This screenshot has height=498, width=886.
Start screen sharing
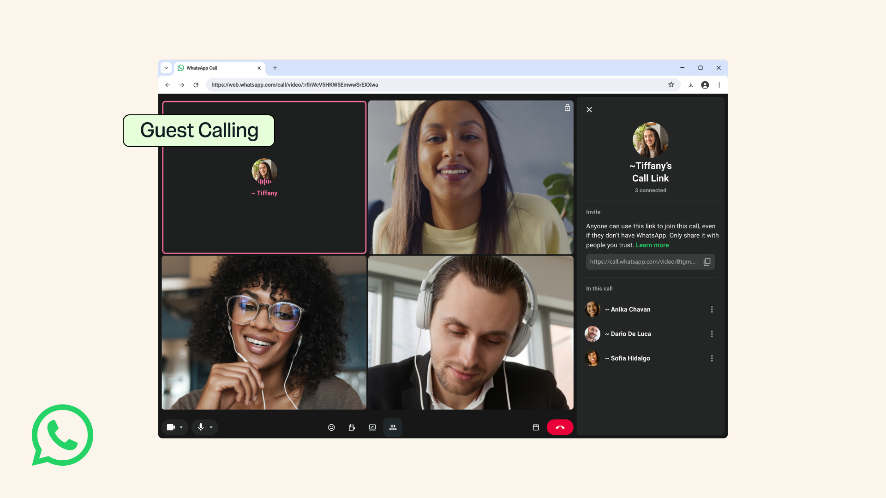pos(372,427)
